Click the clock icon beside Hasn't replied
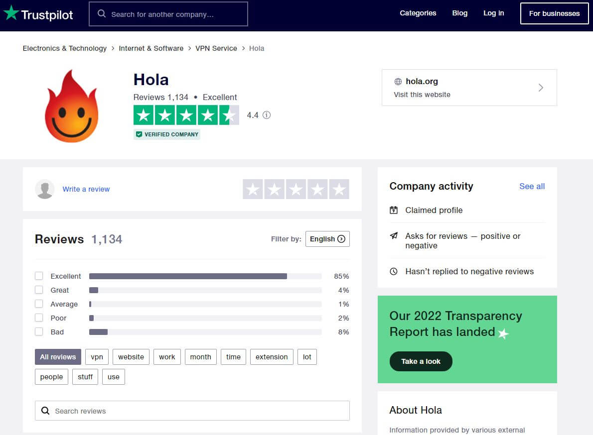Screen dimensions: 593x435 point(394,271)
